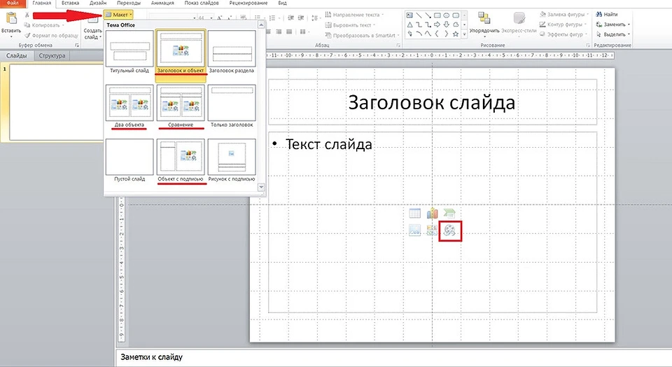Expand the shapes gallery More arrow
Image resolution: width=672 pixels, height=367 pixels.
click(x=464, y=34)
